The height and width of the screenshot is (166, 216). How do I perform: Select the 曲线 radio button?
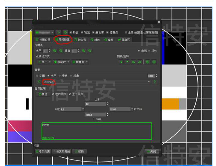(139, 51)
